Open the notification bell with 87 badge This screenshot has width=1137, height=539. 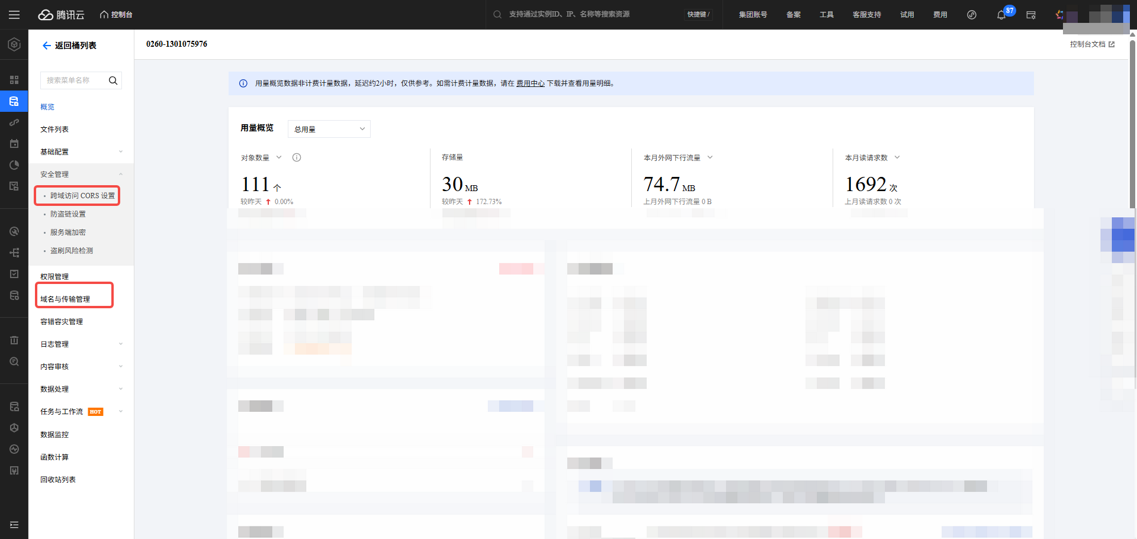coord(1001,15)
